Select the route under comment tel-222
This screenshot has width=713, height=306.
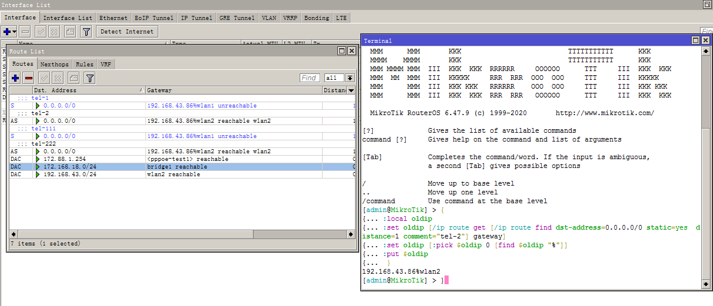[x=183, y=152]
